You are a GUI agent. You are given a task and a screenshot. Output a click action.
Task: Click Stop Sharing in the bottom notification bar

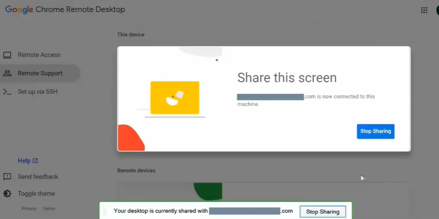point(322,212)
